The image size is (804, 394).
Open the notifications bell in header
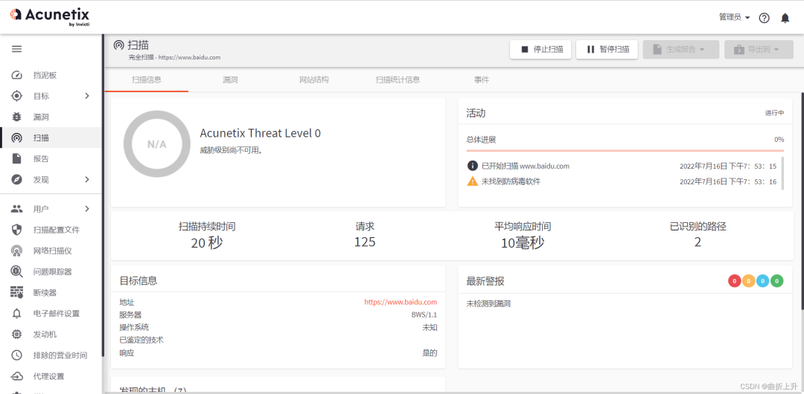pos(785,18)
